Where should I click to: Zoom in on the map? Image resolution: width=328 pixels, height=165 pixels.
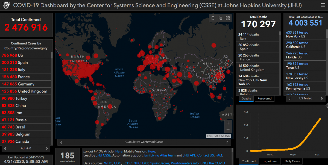[x=228, y=123]
